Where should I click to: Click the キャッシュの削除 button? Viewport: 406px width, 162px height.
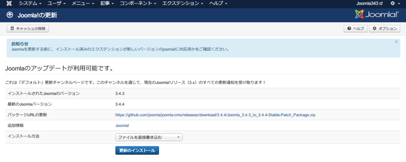(28, 29)
